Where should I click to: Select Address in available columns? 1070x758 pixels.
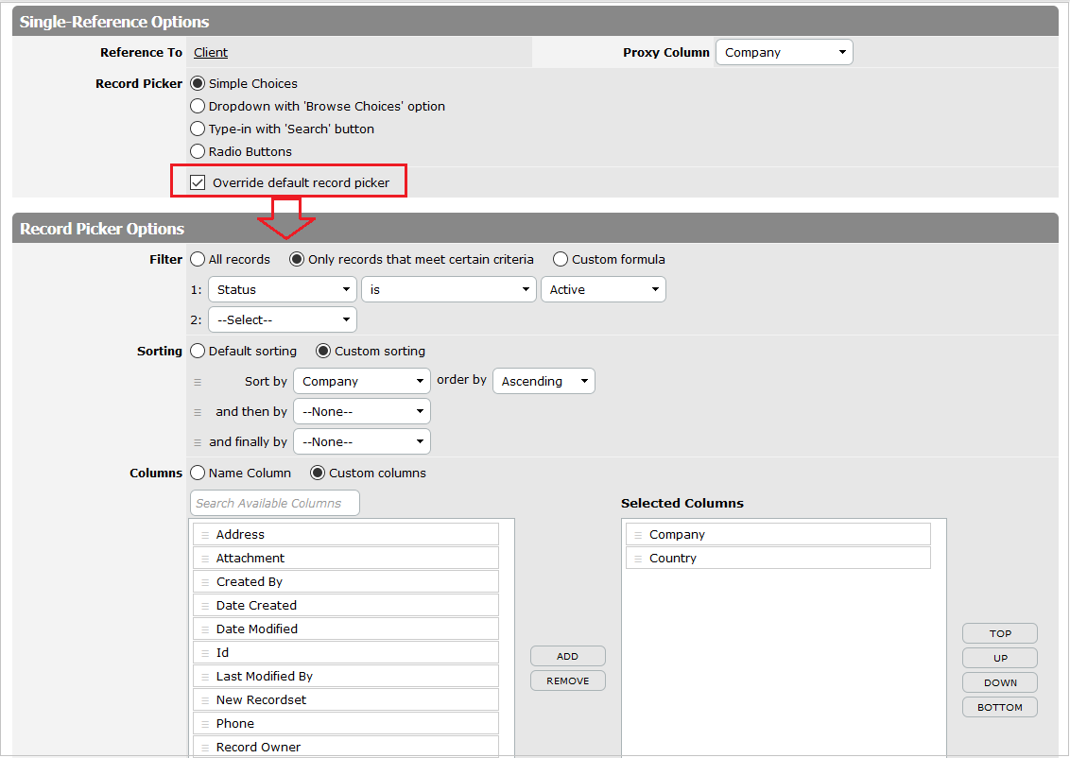coord(346,534)
